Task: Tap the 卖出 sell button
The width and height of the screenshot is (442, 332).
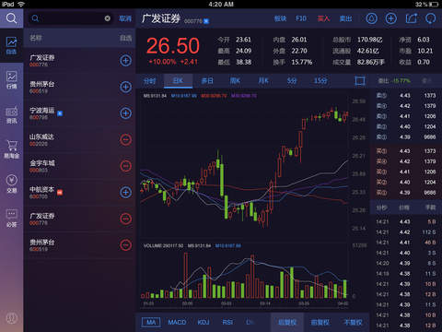Action: (x=345, y=18)
